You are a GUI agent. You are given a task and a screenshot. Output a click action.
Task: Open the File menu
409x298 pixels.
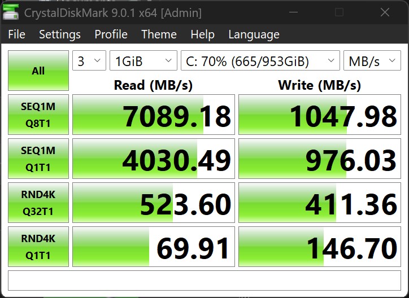(x=16, y=34)
